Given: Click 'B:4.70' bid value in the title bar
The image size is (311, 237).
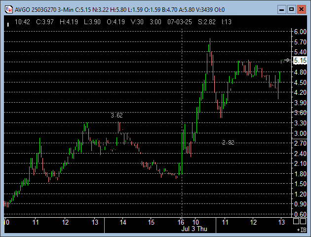Looking at the screenshot, I should click(x=170, y=10).
